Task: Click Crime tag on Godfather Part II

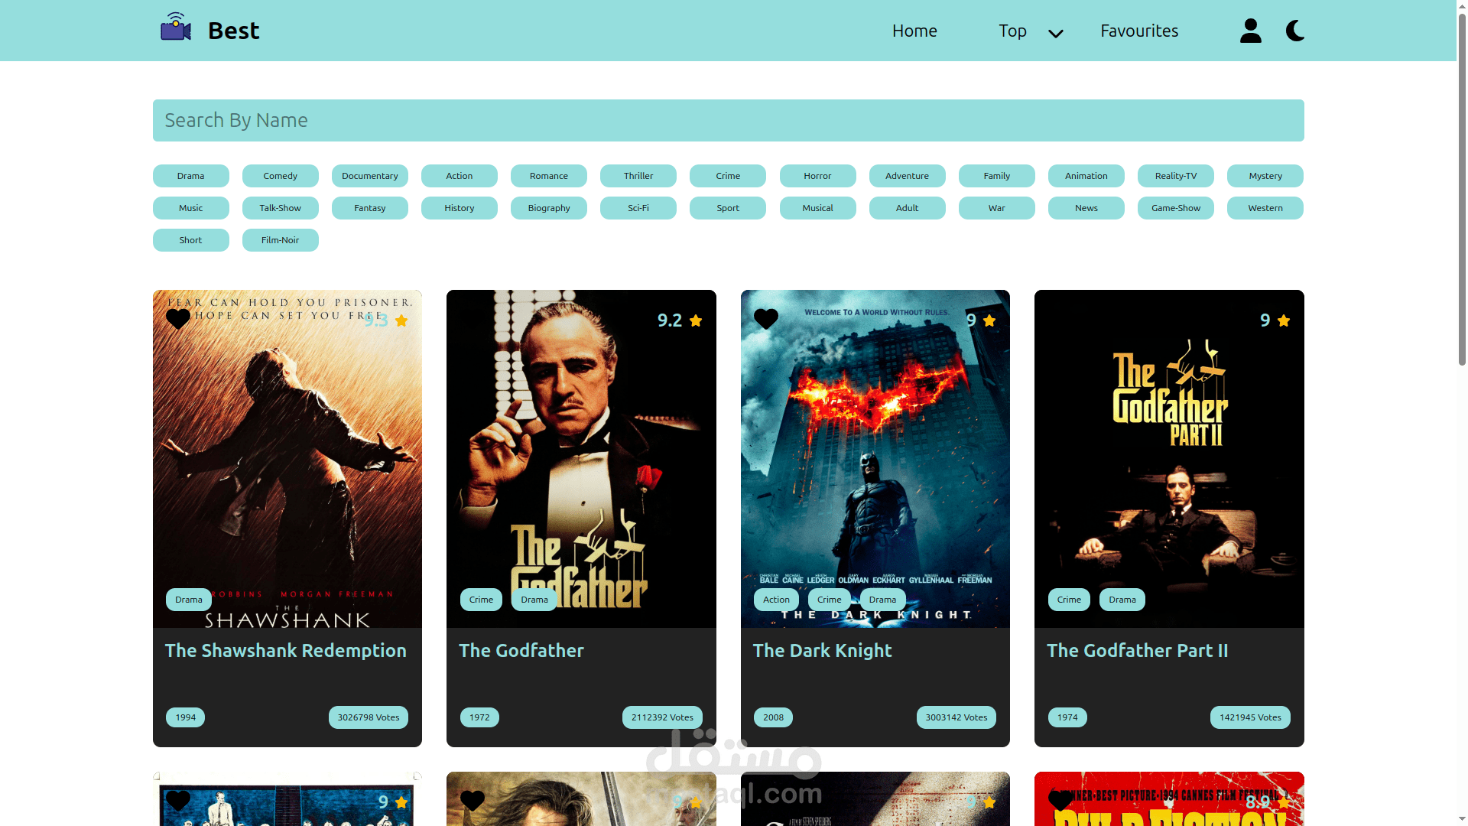Action: pos(1069,600)
